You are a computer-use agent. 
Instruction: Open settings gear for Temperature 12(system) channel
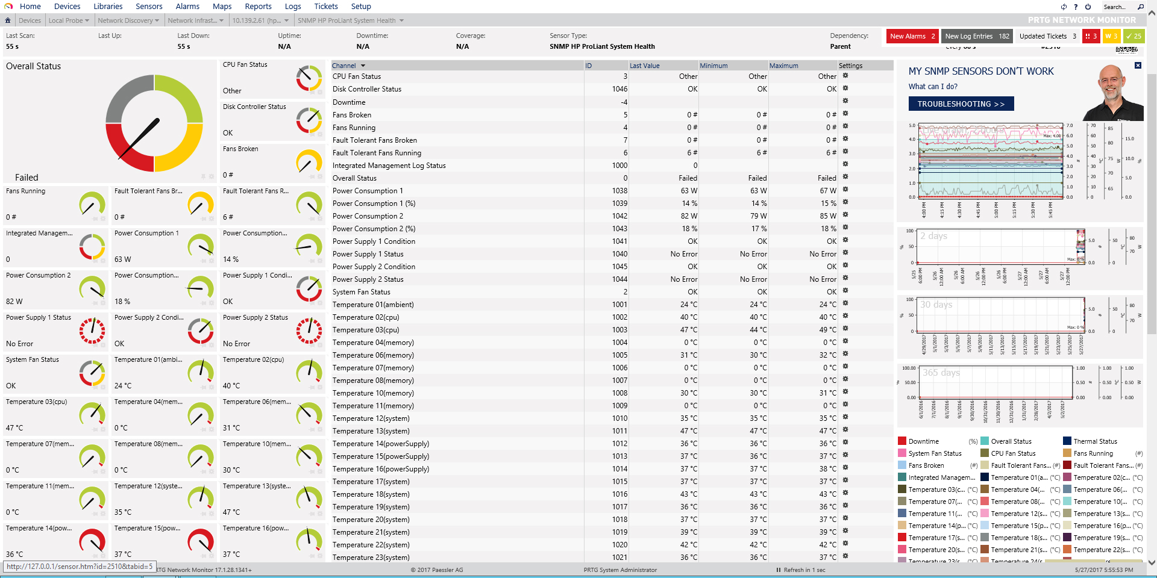pyautogui.click(x=845, y=417)
